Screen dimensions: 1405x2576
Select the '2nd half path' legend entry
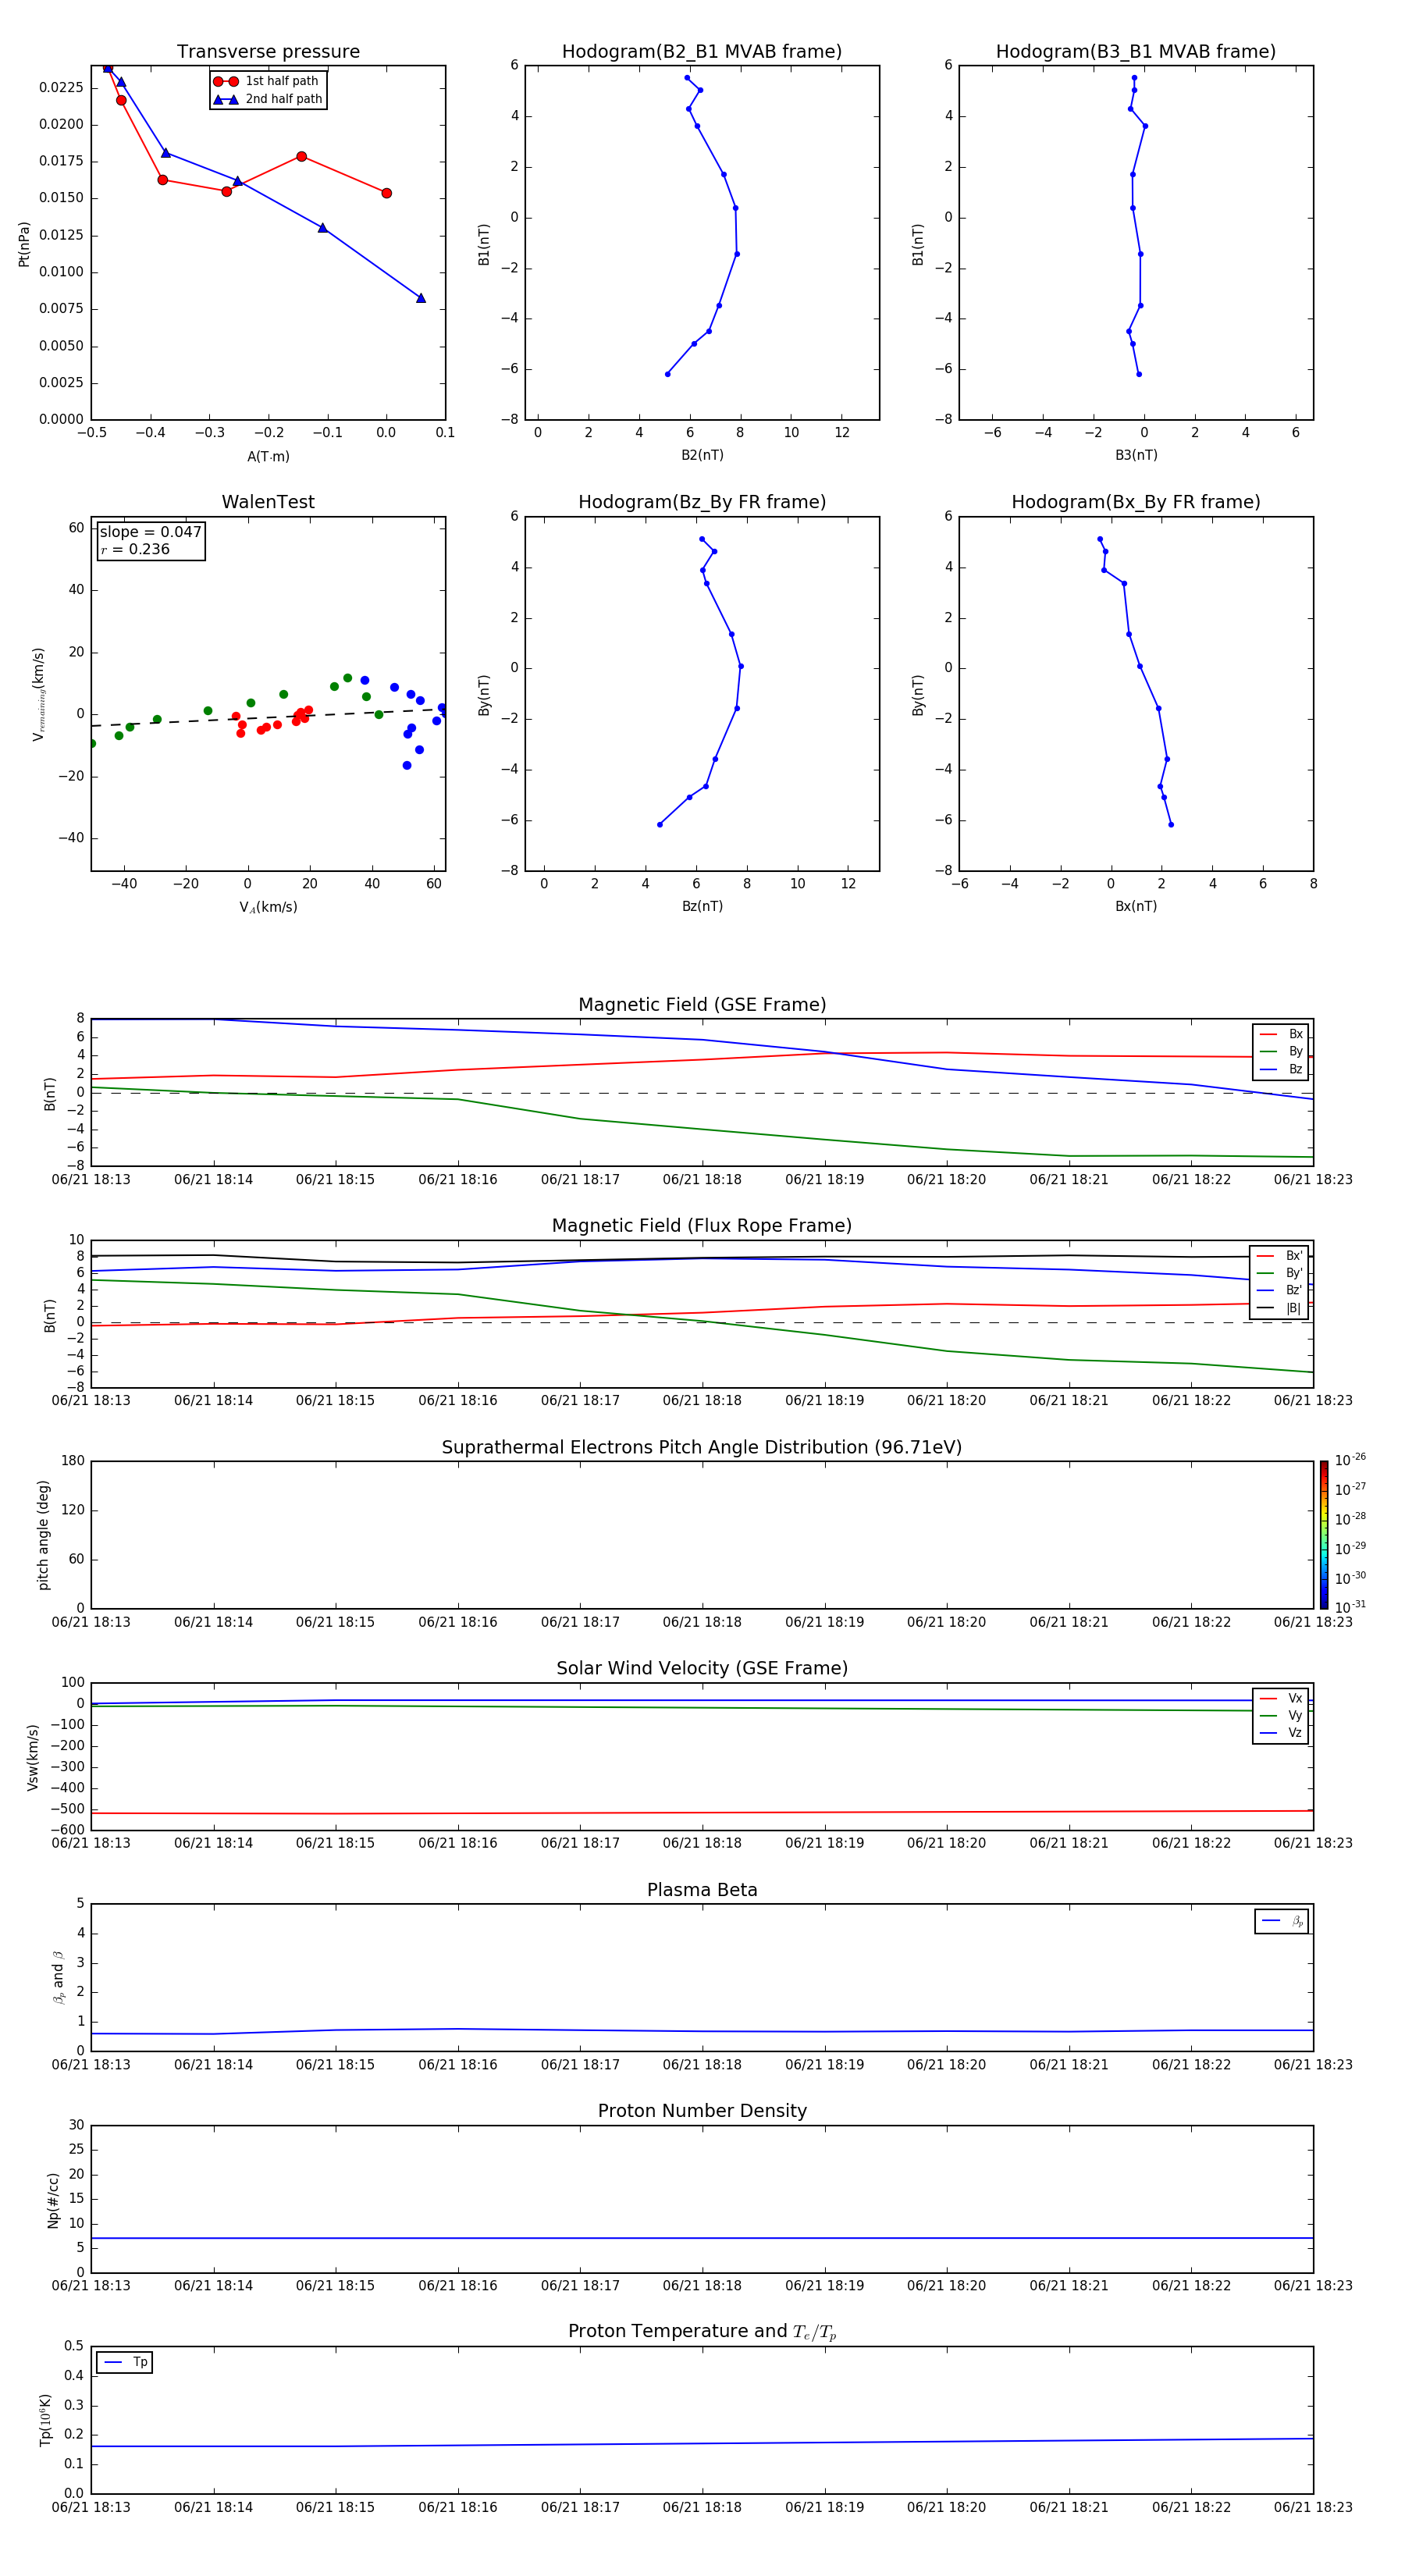point(268,99)
